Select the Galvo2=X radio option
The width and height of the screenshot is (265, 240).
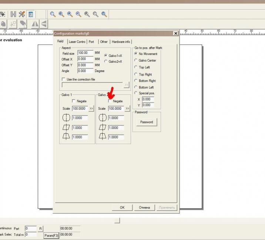tap(106, 61)
